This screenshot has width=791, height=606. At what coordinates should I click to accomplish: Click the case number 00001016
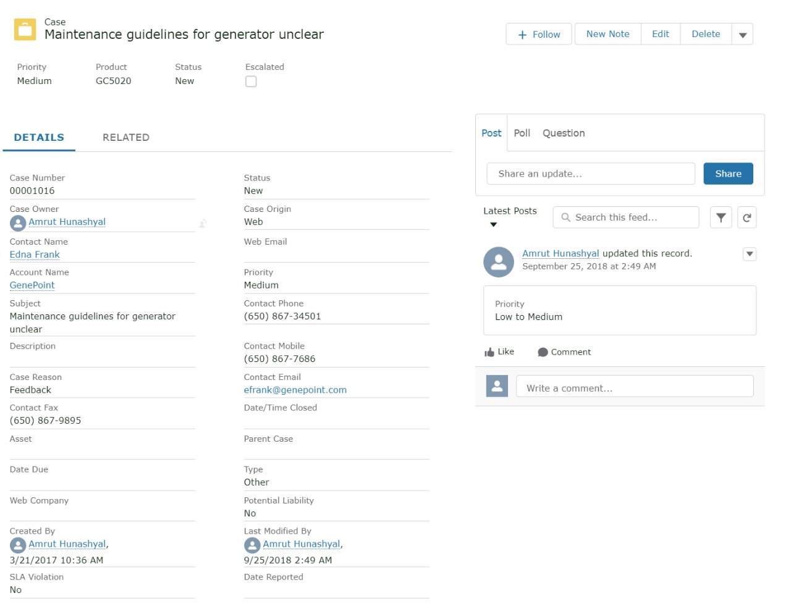pyautogui.click(x=32, y=191)
